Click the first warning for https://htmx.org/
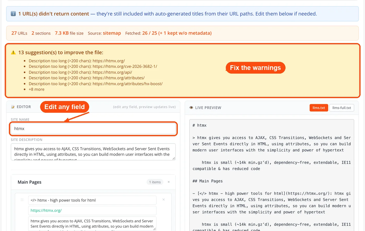 [77, 61]
